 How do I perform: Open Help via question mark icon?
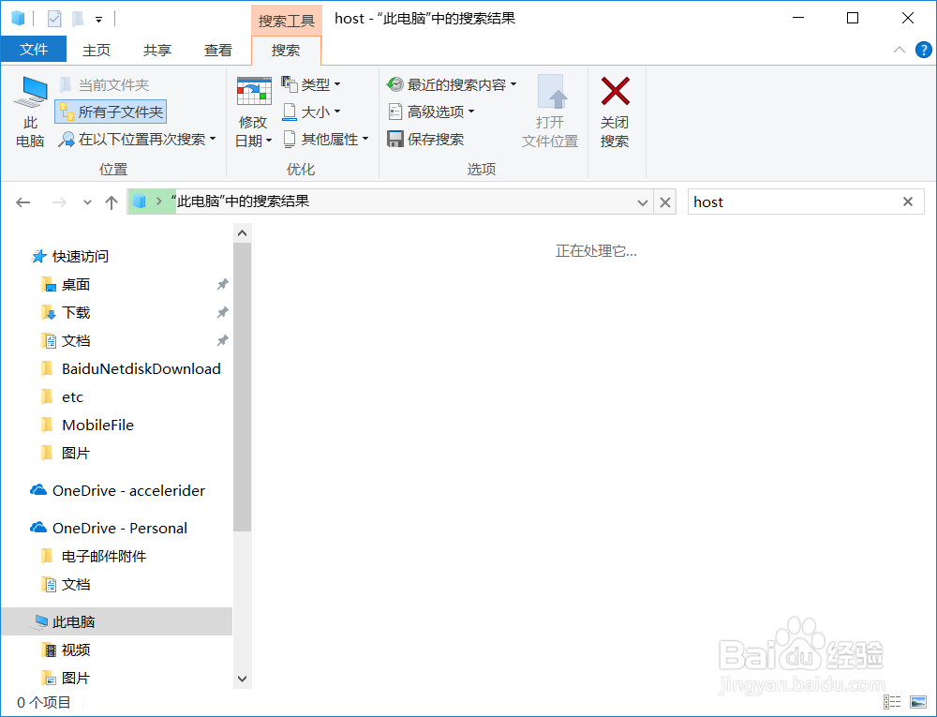[x=923, y=51]
